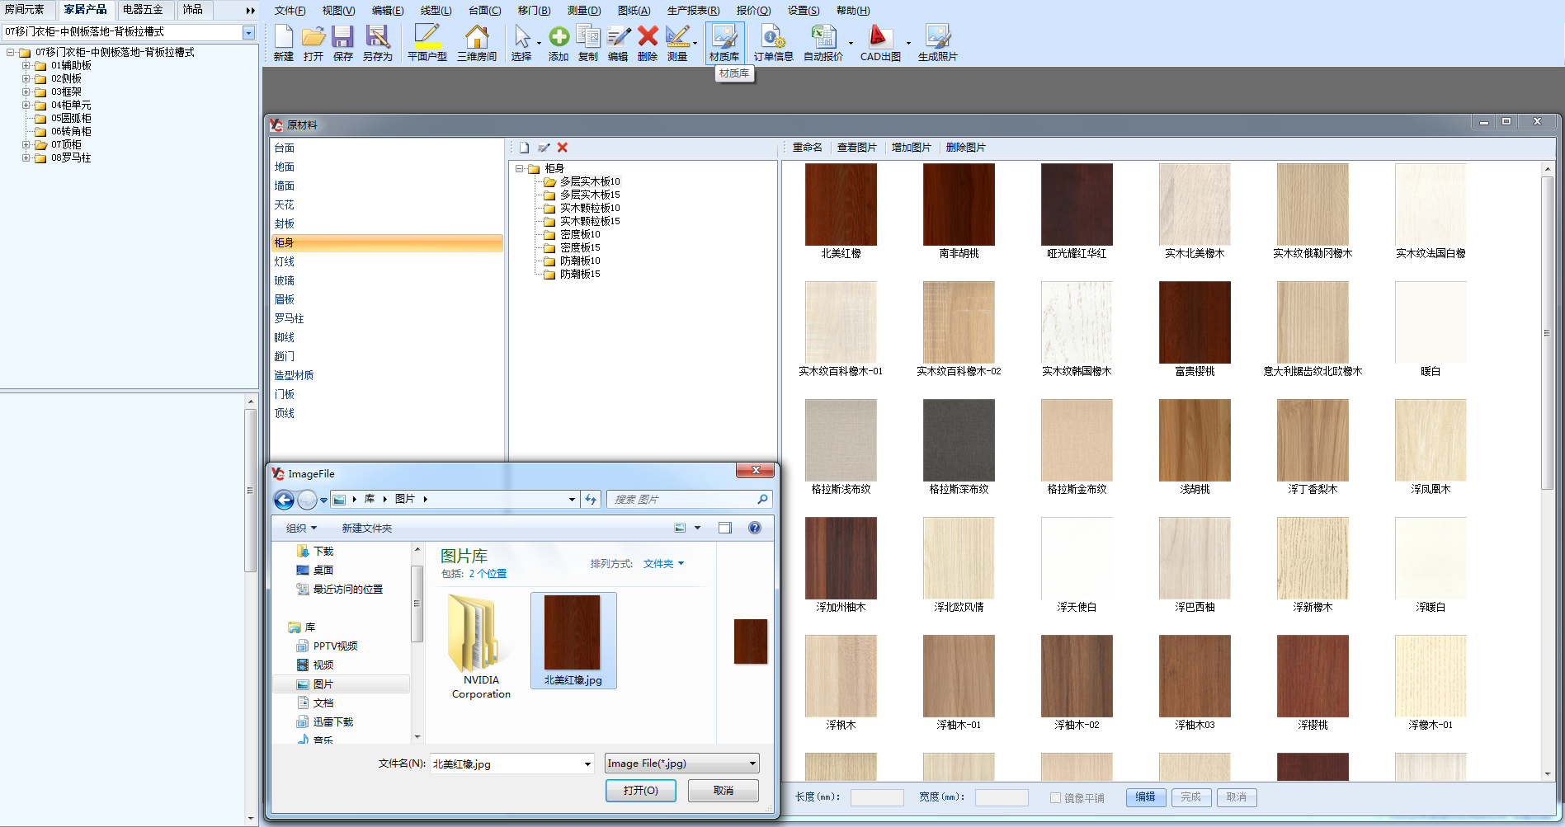Open the view options dropdown arrow in ImageFile
Viewport: 1565px width, 827px height.
(x=698, y=528)
